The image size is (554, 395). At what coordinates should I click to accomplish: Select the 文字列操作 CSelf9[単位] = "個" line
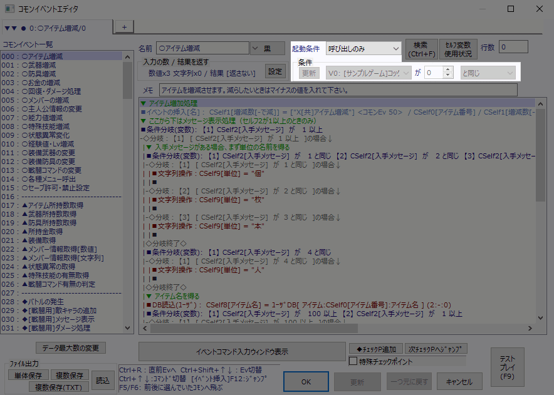coord(338,173)
